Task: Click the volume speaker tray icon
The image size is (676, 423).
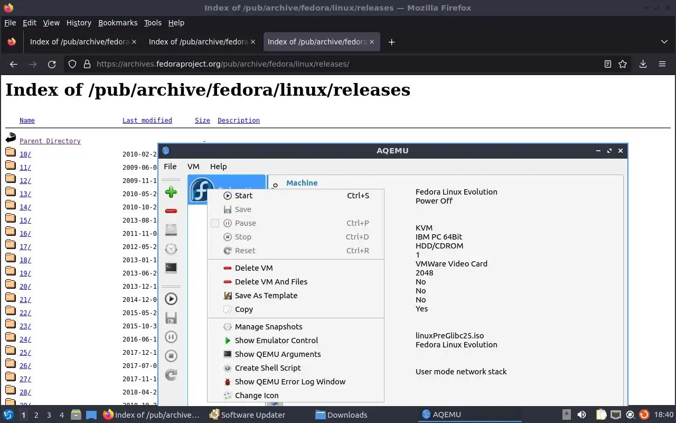Action: click(581, 415)
